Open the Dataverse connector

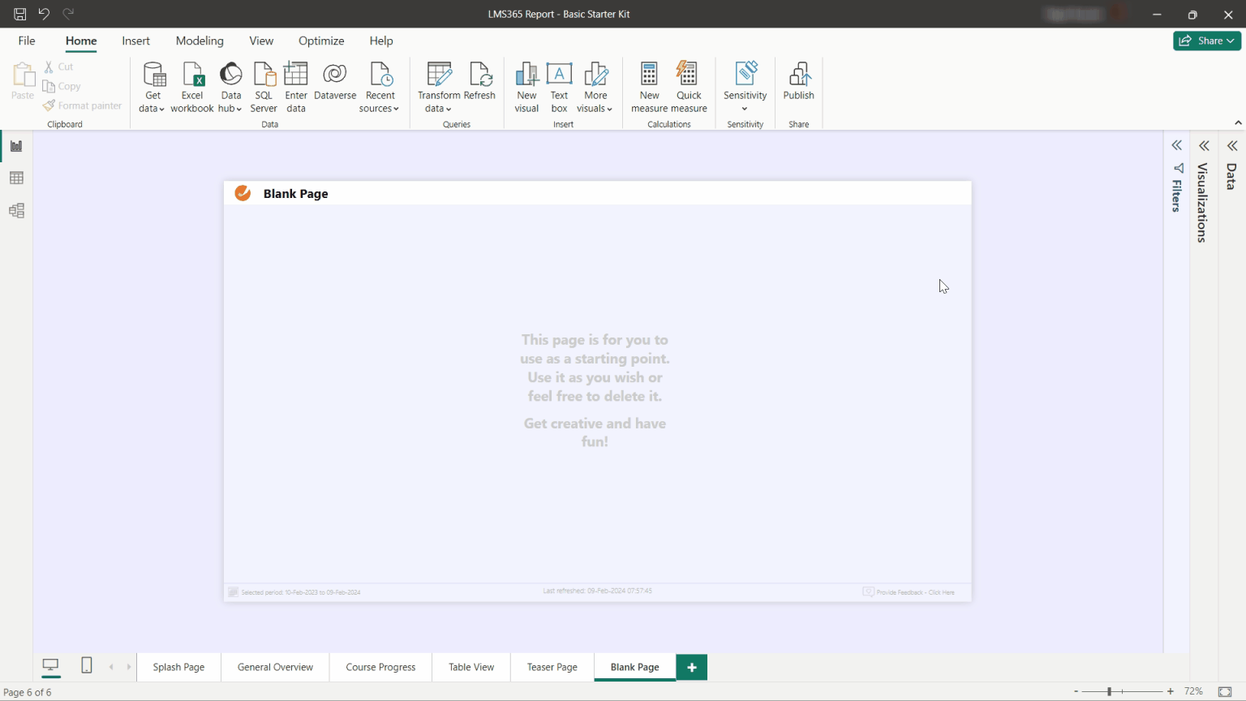[335, 82]
